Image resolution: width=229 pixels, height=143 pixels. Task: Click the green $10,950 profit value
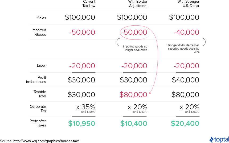coord(81,123)
